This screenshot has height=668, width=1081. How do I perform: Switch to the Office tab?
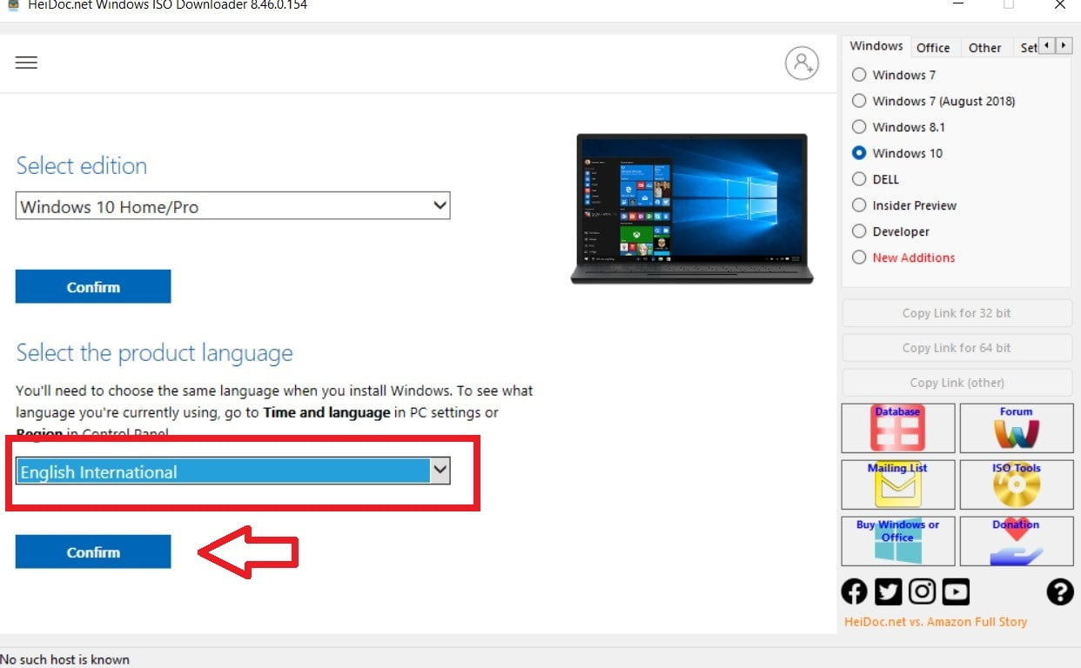933,48
